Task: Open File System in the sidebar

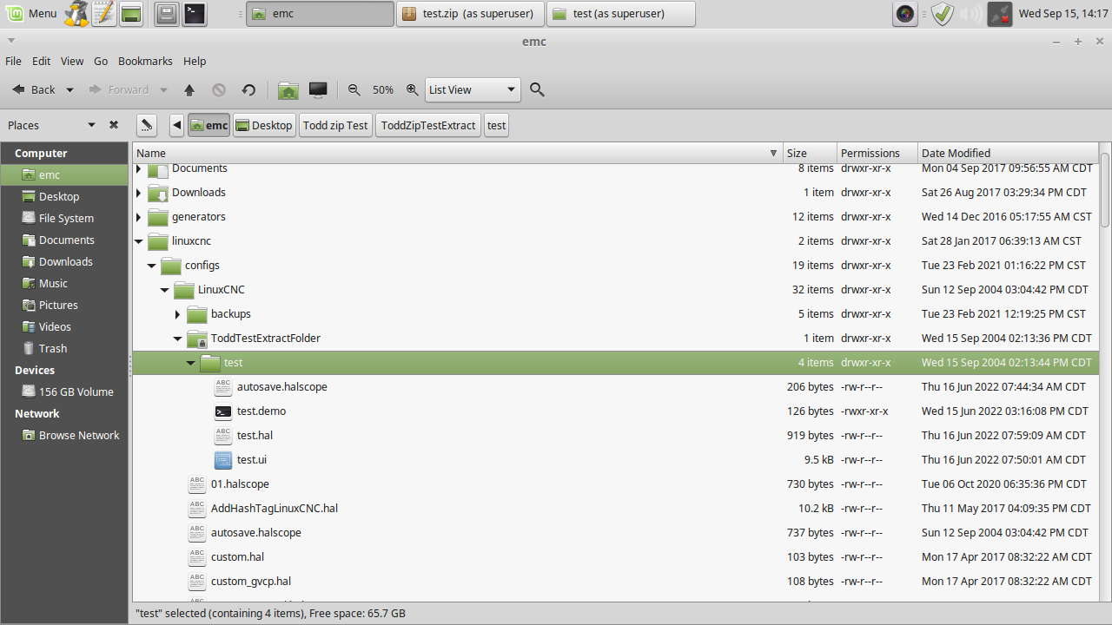Action: coord(65,218)
